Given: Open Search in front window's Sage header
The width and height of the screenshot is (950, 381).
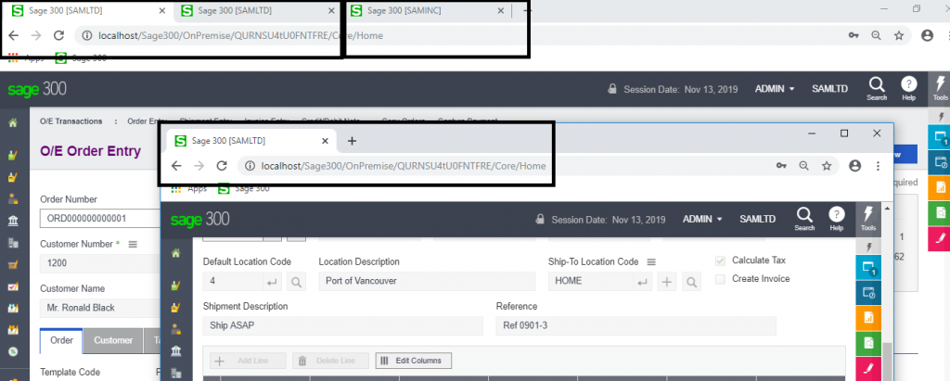Looking at the screenshot, I should point(804,220).
